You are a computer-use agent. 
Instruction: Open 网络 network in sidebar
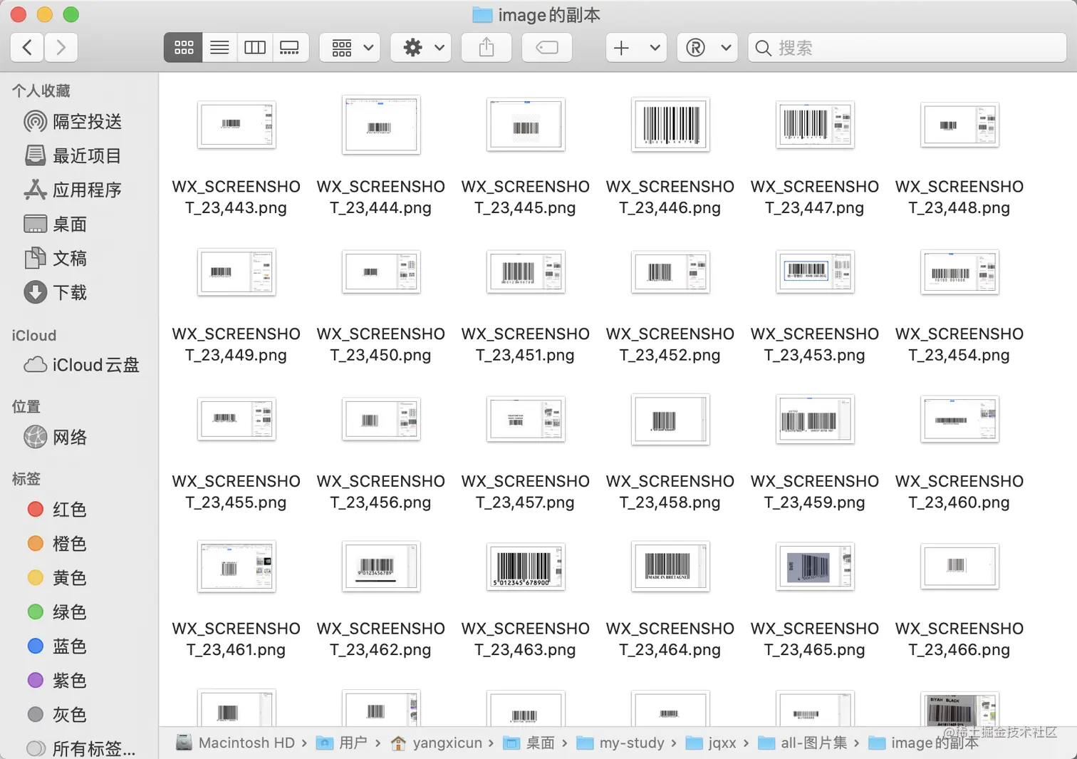click(x=56, y=437)
